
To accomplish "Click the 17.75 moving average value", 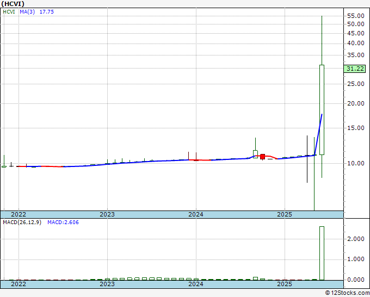I will click(46, 12).
